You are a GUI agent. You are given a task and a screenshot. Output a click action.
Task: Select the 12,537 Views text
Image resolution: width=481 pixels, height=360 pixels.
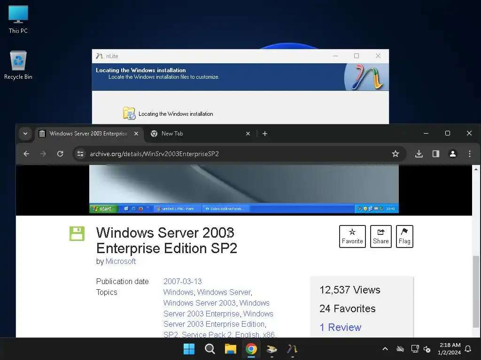(x=349, y=290)
